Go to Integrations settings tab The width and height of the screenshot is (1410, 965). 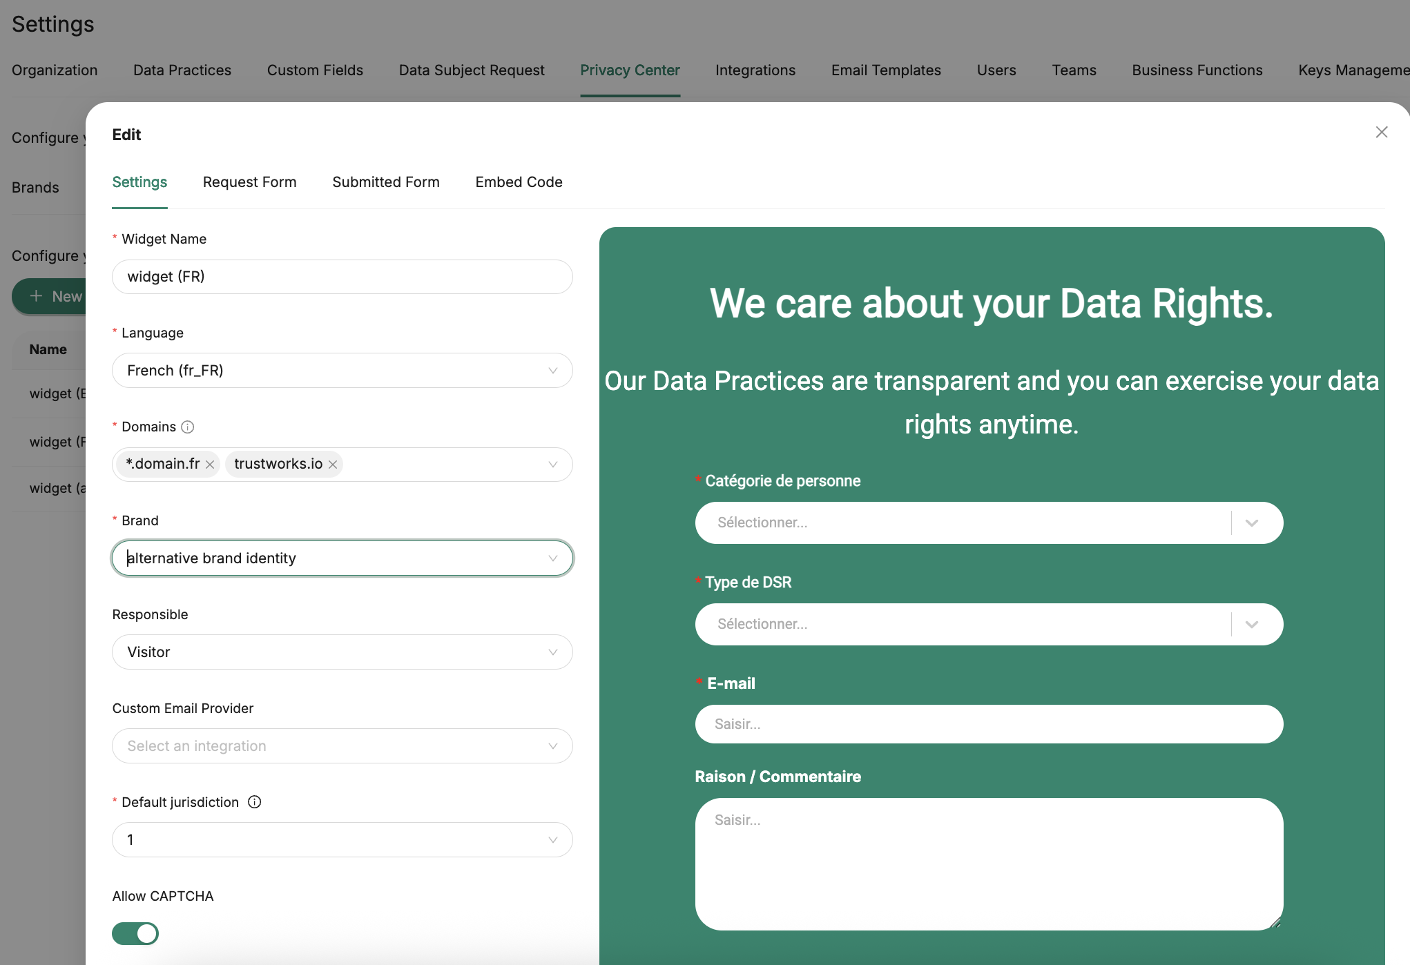[x=755, y=70]
